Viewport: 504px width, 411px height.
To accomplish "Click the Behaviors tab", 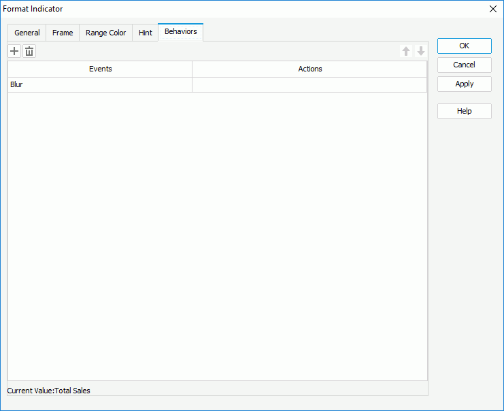I will coord(180,32).
